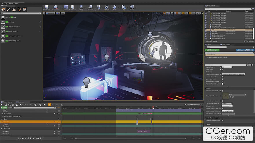Click the Show viewport button
The width and height of the screenshot is (255, 143).
[x=63, y=13]
